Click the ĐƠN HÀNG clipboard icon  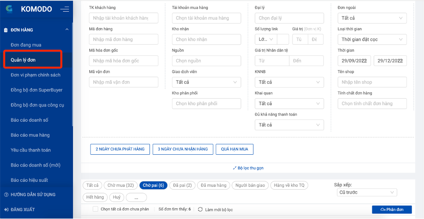pos(6,30)
